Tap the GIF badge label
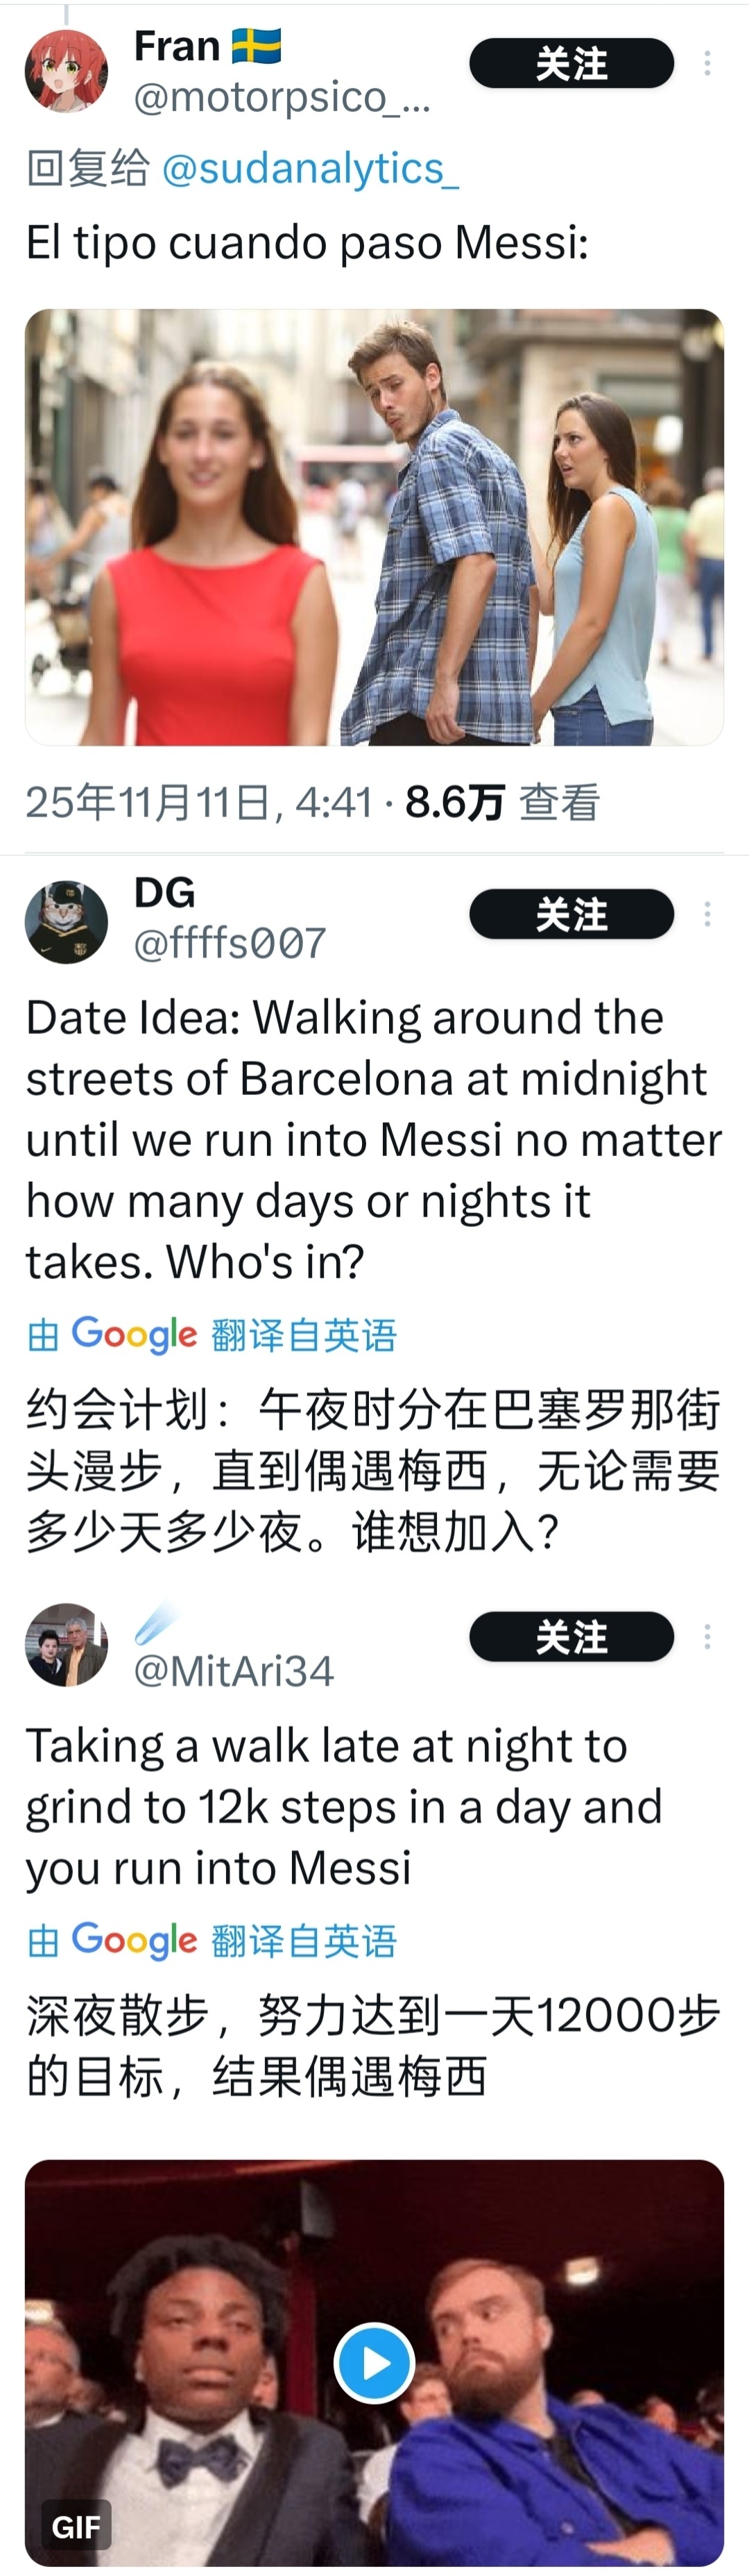The image size is (749, 2576). click(77, 2527)
